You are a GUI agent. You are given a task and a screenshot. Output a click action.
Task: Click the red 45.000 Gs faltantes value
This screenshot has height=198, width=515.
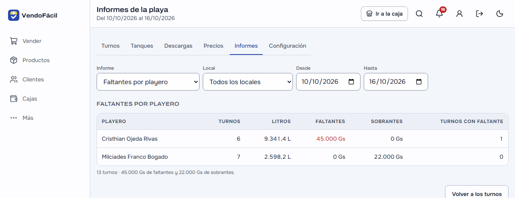click(331, 139)
